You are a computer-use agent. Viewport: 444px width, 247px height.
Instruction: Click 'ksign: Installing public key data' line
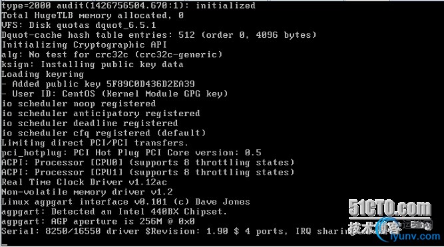click(x=93, y=64)
